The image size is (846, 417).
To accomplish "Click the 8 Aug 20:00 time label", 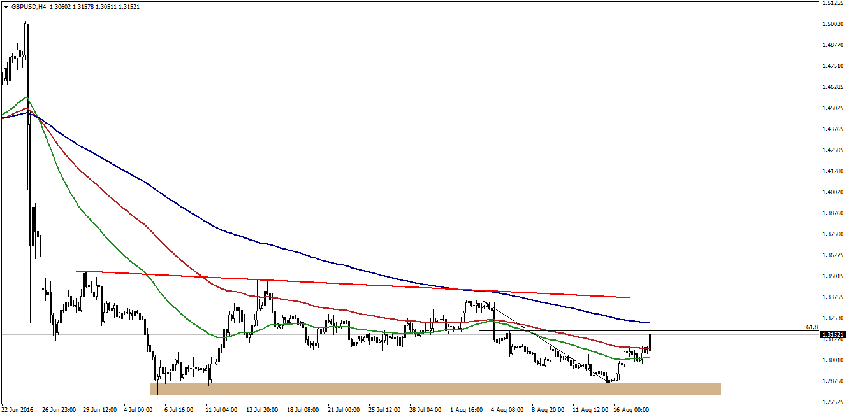I will tap(548, 410).
